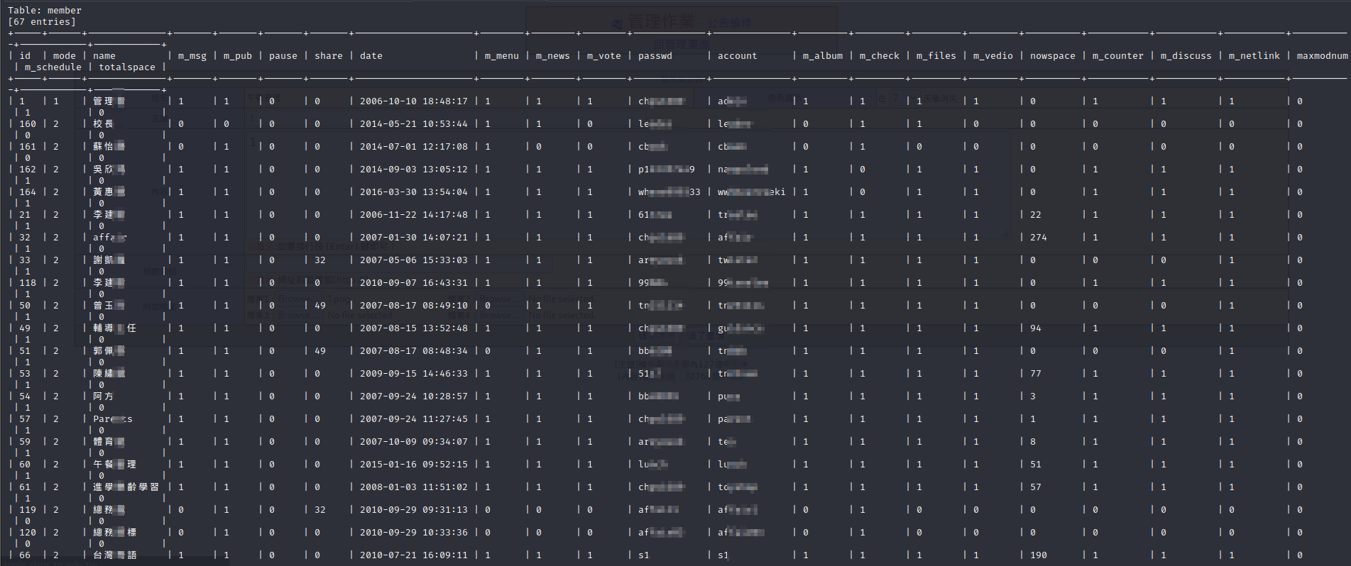Click the date "2007-08-15 13:52:48"
The height and width of the screenshot is (566, 1351).
[x=414, y=328]
